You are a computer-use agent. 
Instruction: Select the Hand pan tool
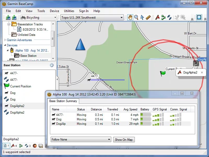tap(130, 18)
